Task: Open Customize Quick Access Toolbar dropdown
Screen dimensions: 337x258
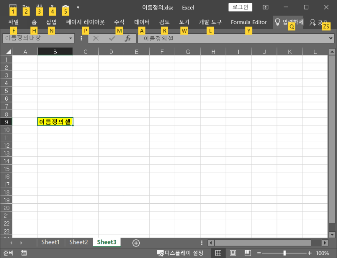Action: 78,7
